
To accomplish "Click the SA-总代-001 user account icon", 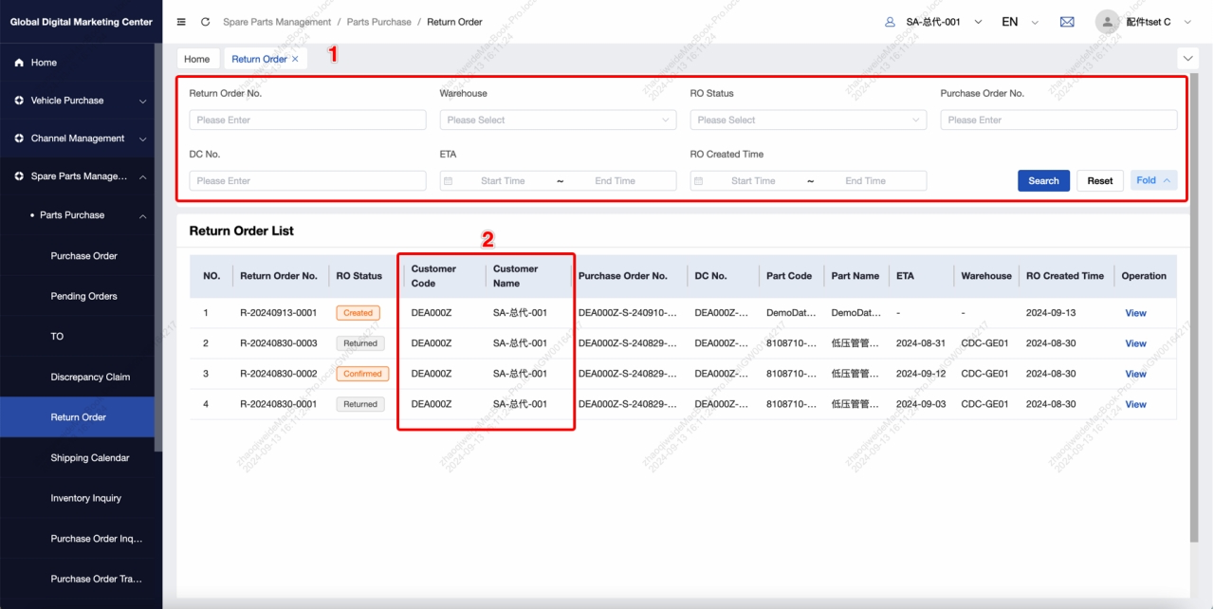I will click(x=890, y=22).
